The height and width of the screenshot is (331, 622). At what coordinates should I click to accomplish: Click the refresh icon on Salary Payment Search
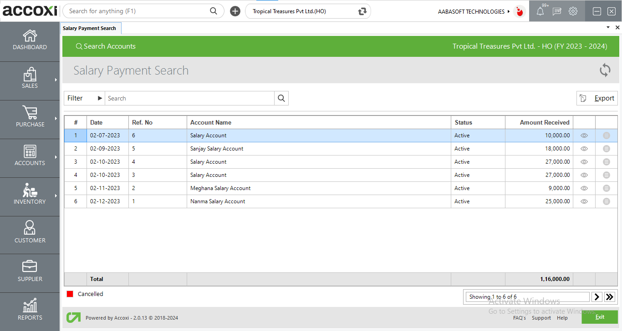[605, 70]
